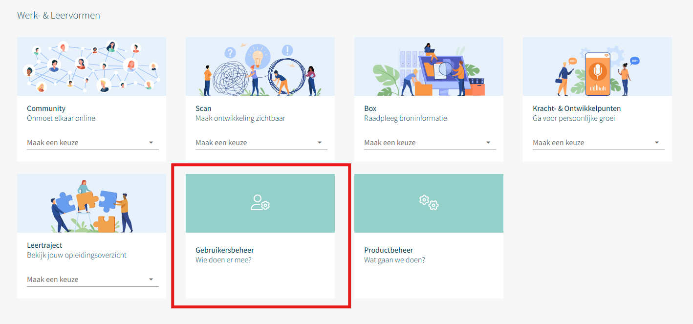
Task: Click the 'Werk- & Leervormen' heading
Action: point(59,15)
